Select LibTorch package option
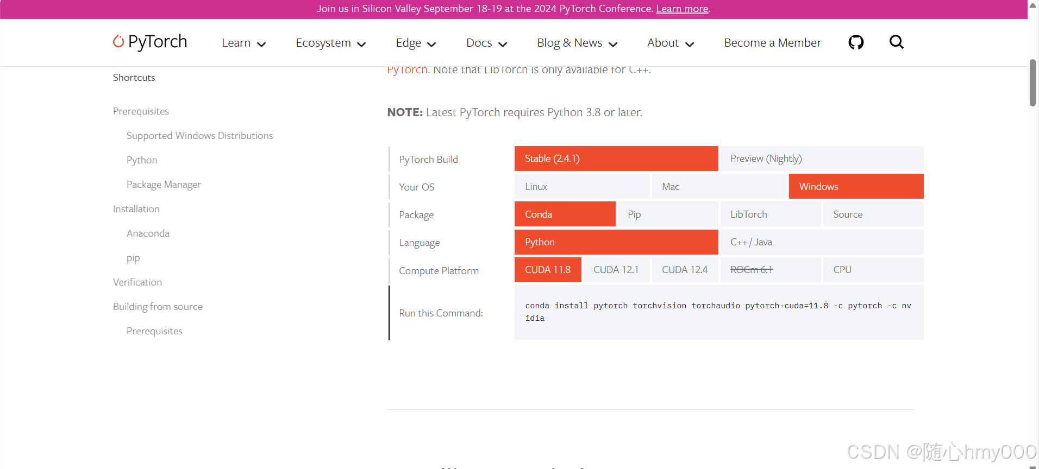 [771, 214]
